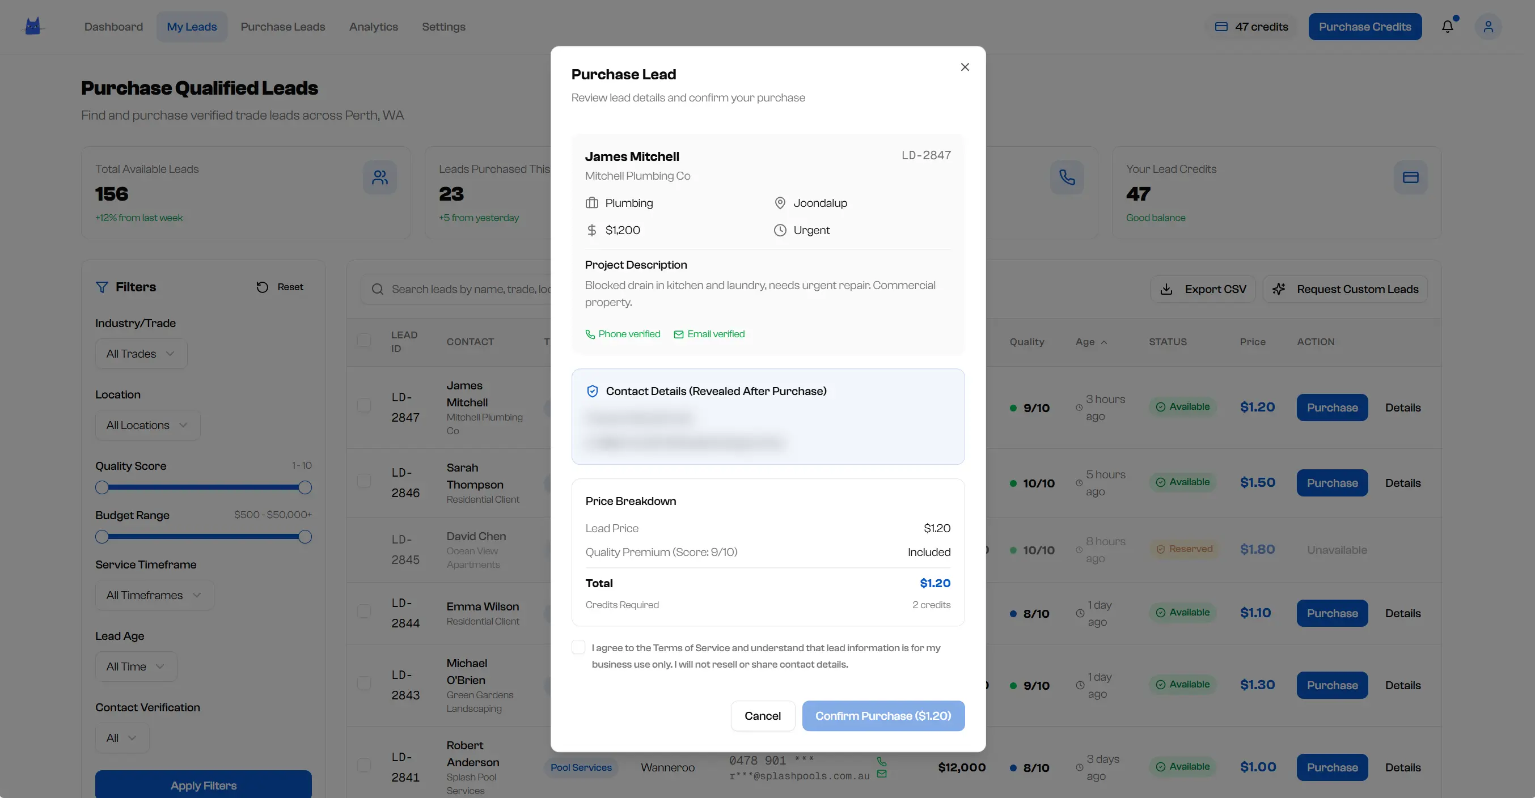Screen dimensions: 1535x798
Task: Tick the select-all leads header checkbox
Action: point(363,341)
